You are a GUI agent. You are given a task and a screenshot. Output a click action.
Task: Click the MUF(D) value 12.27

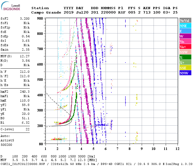(x=25, y=56)
